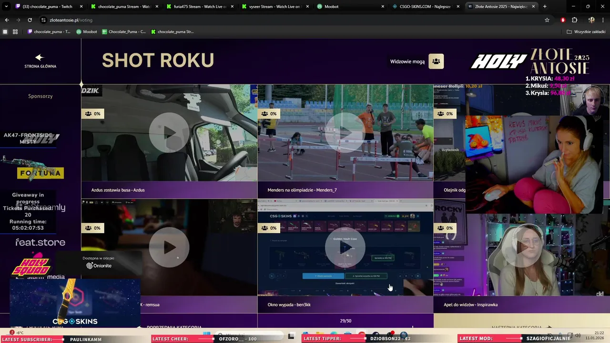This screenshot has height=343, width=610.
Task: Open the Wszystkie zakładki folder
Action: (586, 32)
